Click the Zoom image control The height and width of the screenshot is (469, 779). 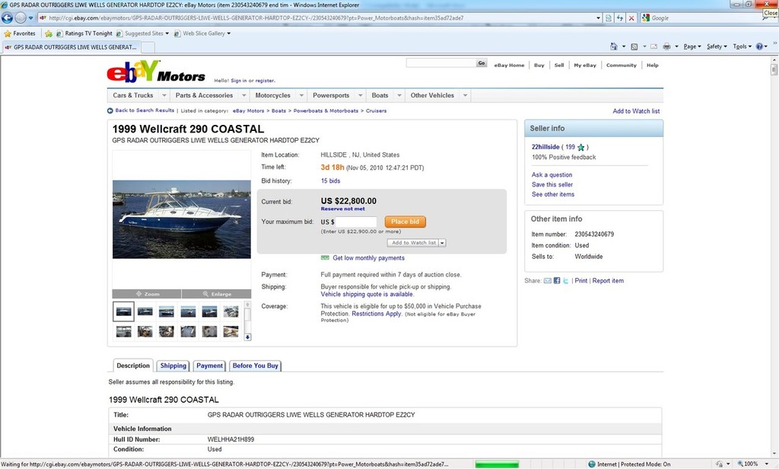pyautogui.click(x=147, y=294)
